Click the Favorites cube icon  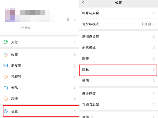click(x=6, y=55)
